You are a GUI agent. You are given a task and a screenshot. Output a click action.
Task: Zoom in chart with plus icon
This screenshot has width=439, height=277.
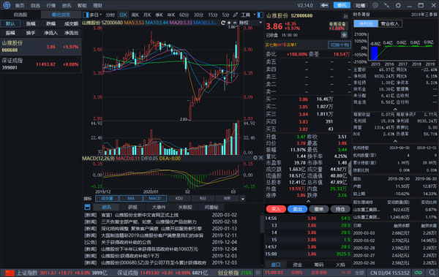point(229,23)
